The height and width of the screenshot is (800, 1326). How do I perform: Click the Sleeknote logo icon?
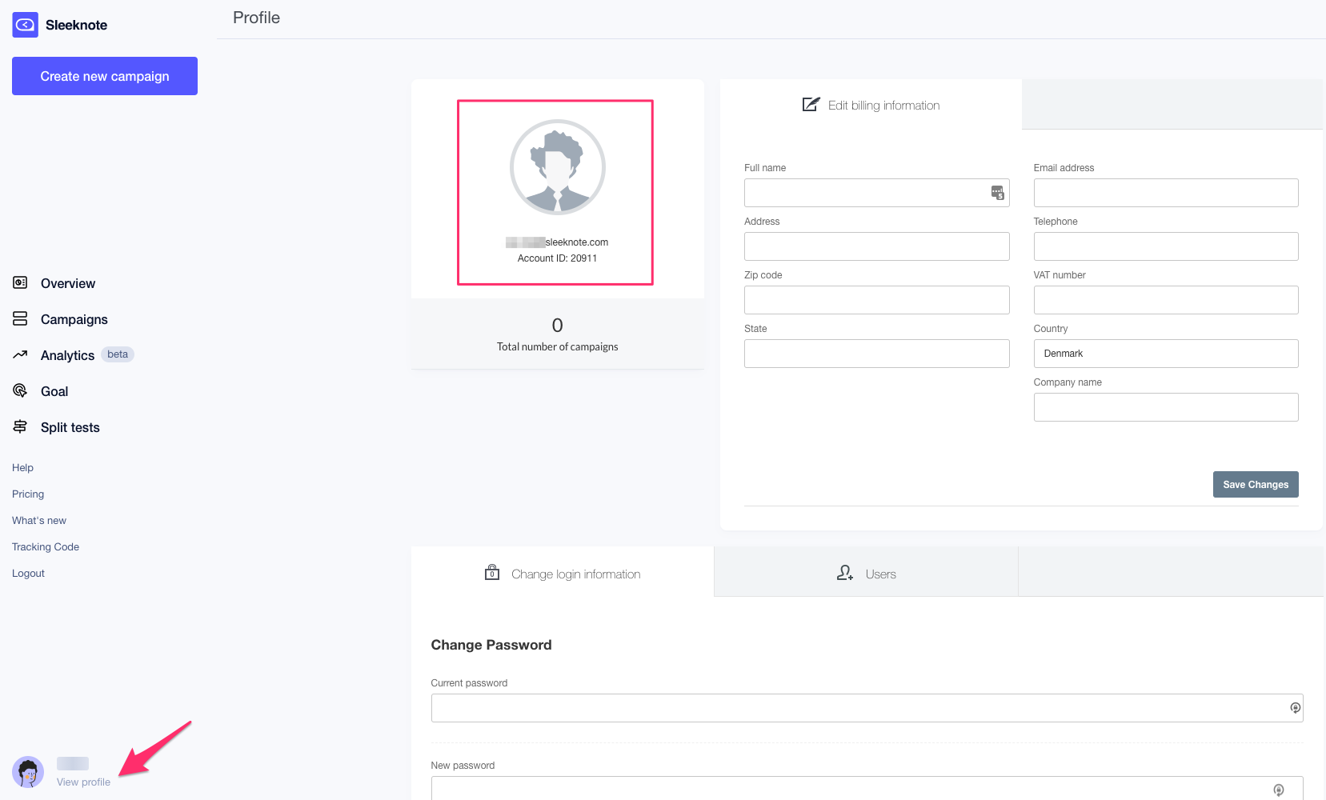pos(25,25)
